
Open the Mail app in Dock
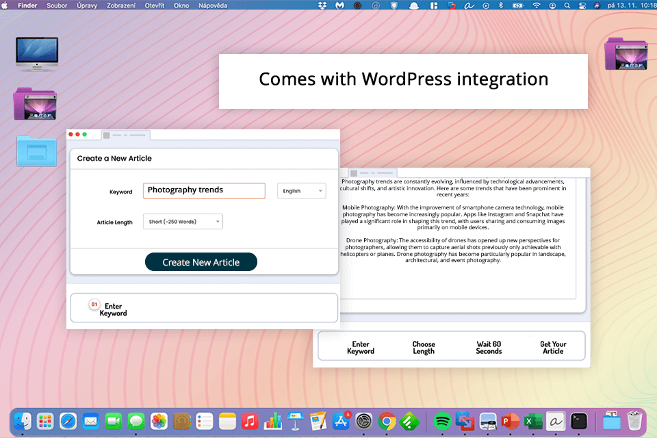point(90,422)
